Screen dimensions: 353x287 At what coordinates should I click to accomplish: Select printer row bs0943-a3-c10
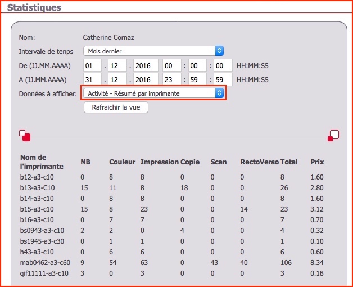click(172, 230)
